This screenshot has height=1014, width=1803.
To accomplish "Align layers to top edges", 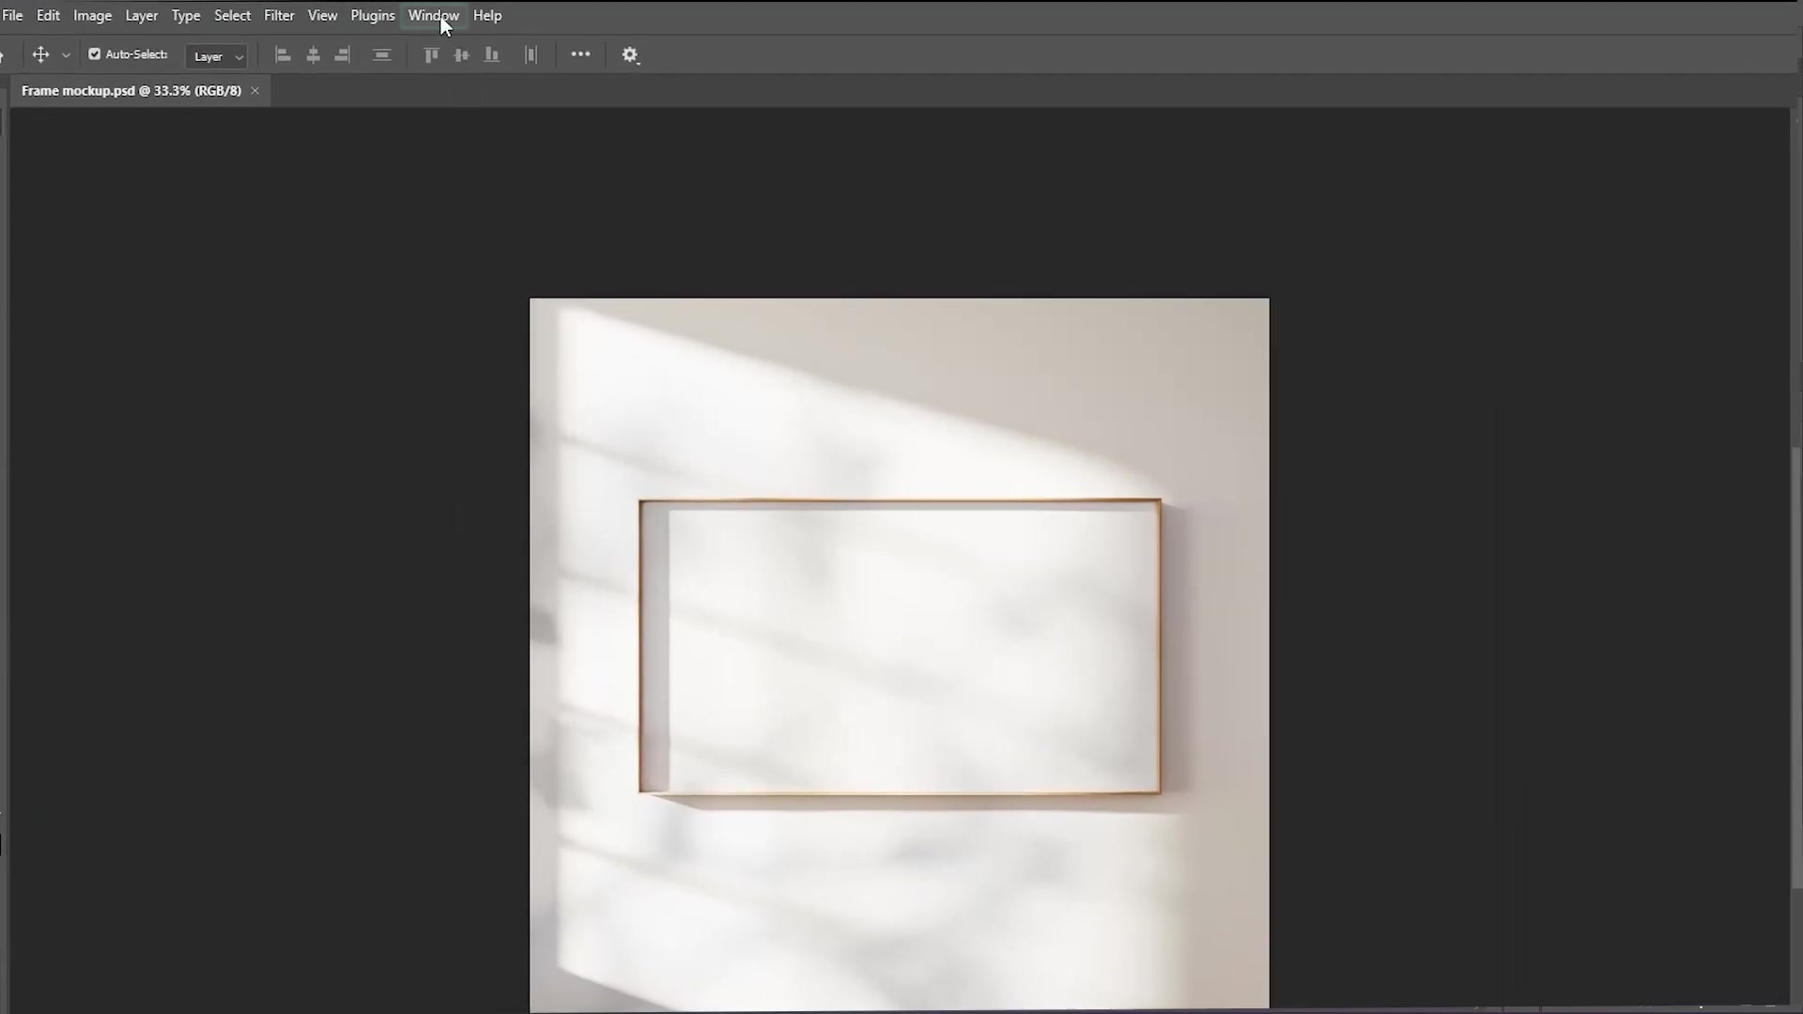I will (431, 54).
